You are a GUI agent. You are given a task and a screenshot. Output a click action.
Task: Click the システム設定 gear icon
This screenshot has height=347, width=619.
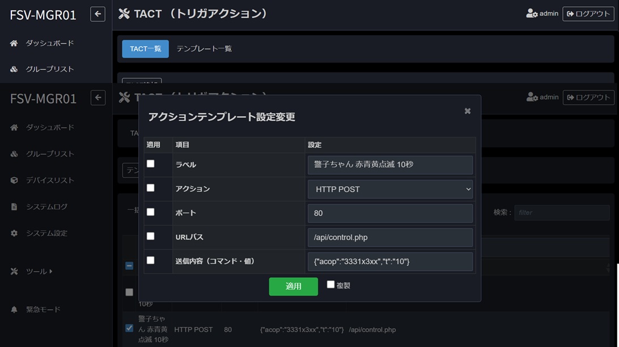click(14, 233)
